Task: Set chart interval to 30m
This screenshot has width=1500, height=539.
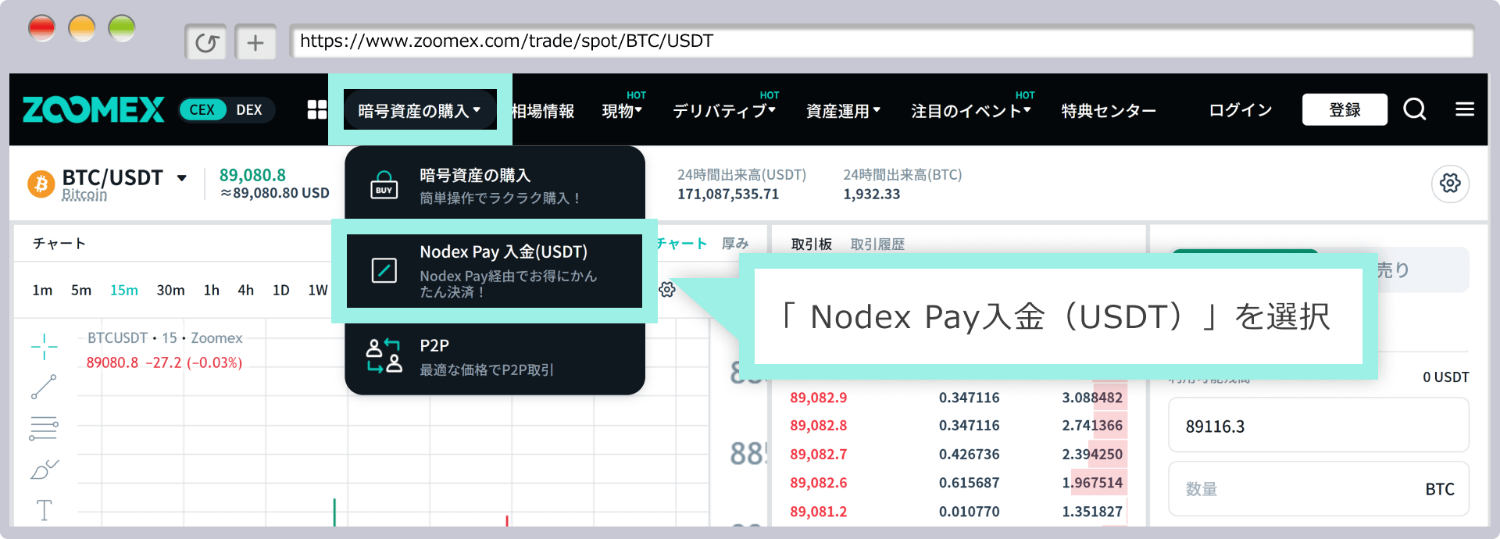Action: point(170,290)
